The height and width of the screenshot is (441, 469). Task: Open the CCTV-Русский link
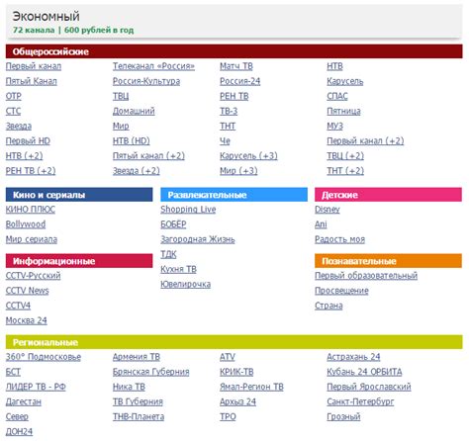tap(33, 276)
